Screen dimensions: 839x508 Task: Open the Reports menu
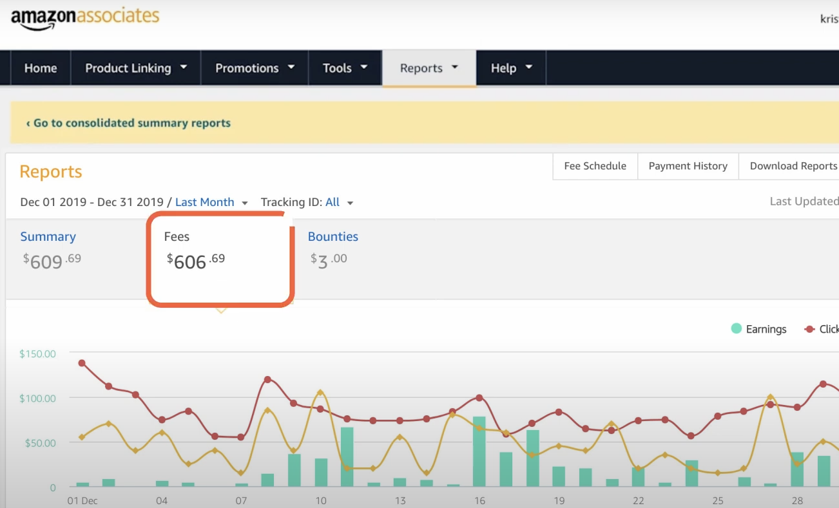[x=429, y=68]
